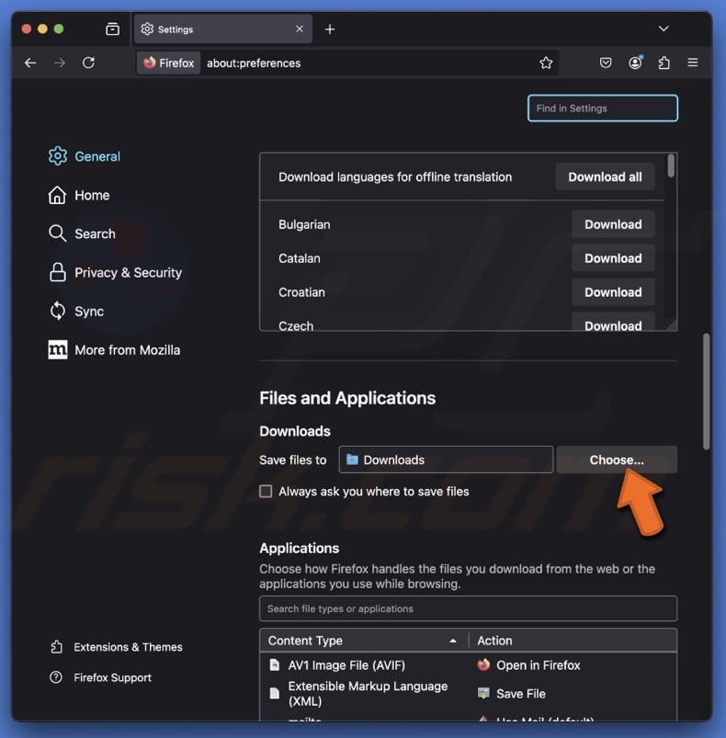Open the Extensions puzzle icon
The width and height of the screenshot is (726, 738).
[x=664, y=62]
